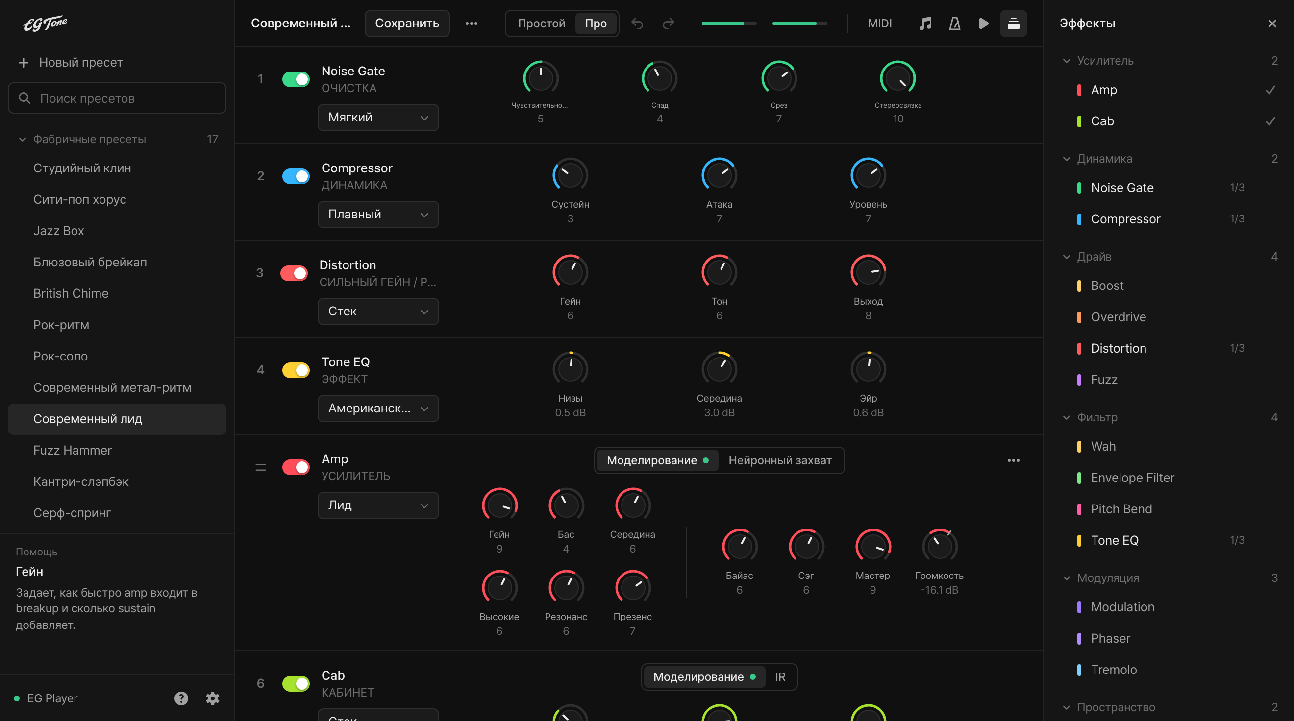Click the Distortion Гейн knob
The height and width of the screenshot is (721, 1294).
click(570, 272)
